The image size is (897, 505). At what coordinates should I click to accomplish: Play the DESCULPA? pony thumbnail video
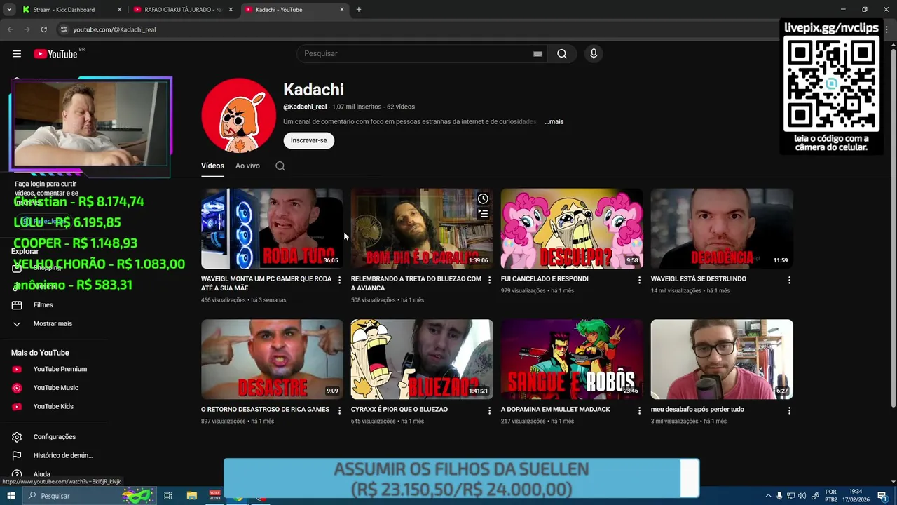coord(572,229)
